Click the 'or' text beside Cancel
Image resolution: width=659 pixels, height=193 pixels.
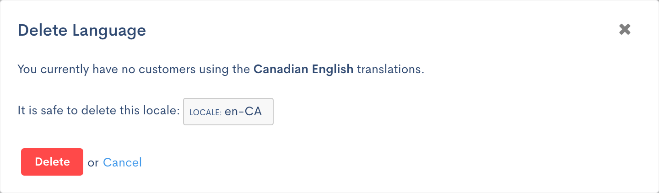click(x=93, y=163)
